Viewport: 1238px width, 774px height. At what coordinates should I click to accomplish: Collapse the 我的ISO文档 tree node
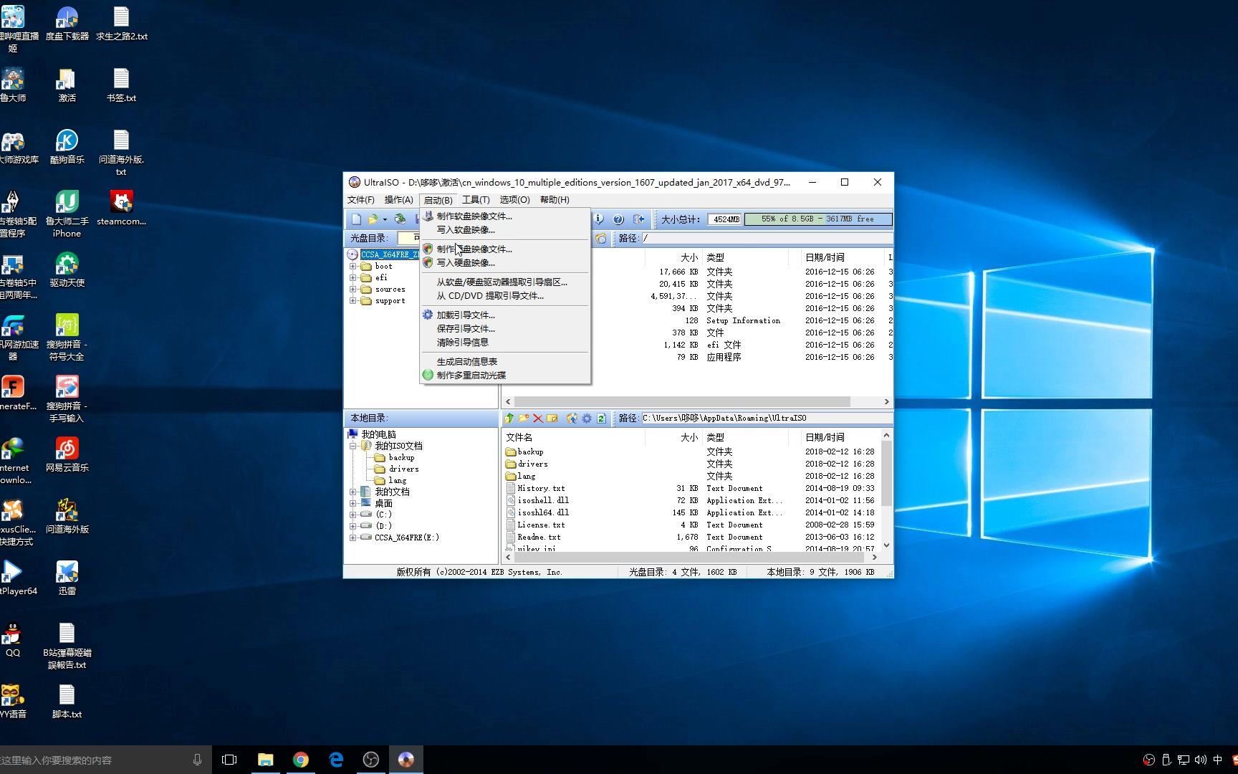(352, 446)
